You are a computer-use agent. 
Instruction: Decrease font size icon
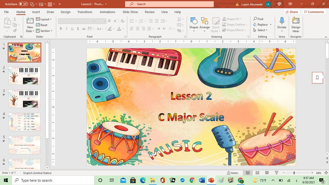(115, 21)
